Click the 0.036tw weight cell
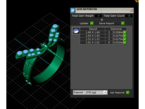Screen dimensions: 145x109 (118, 32)
